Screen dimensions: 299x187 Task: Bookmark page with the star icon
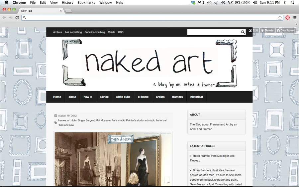click(280, 18)
